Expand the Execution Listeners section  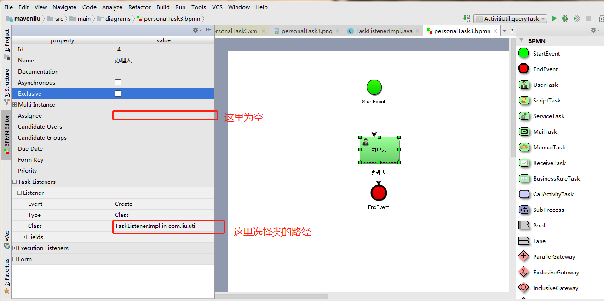point(15,248)
